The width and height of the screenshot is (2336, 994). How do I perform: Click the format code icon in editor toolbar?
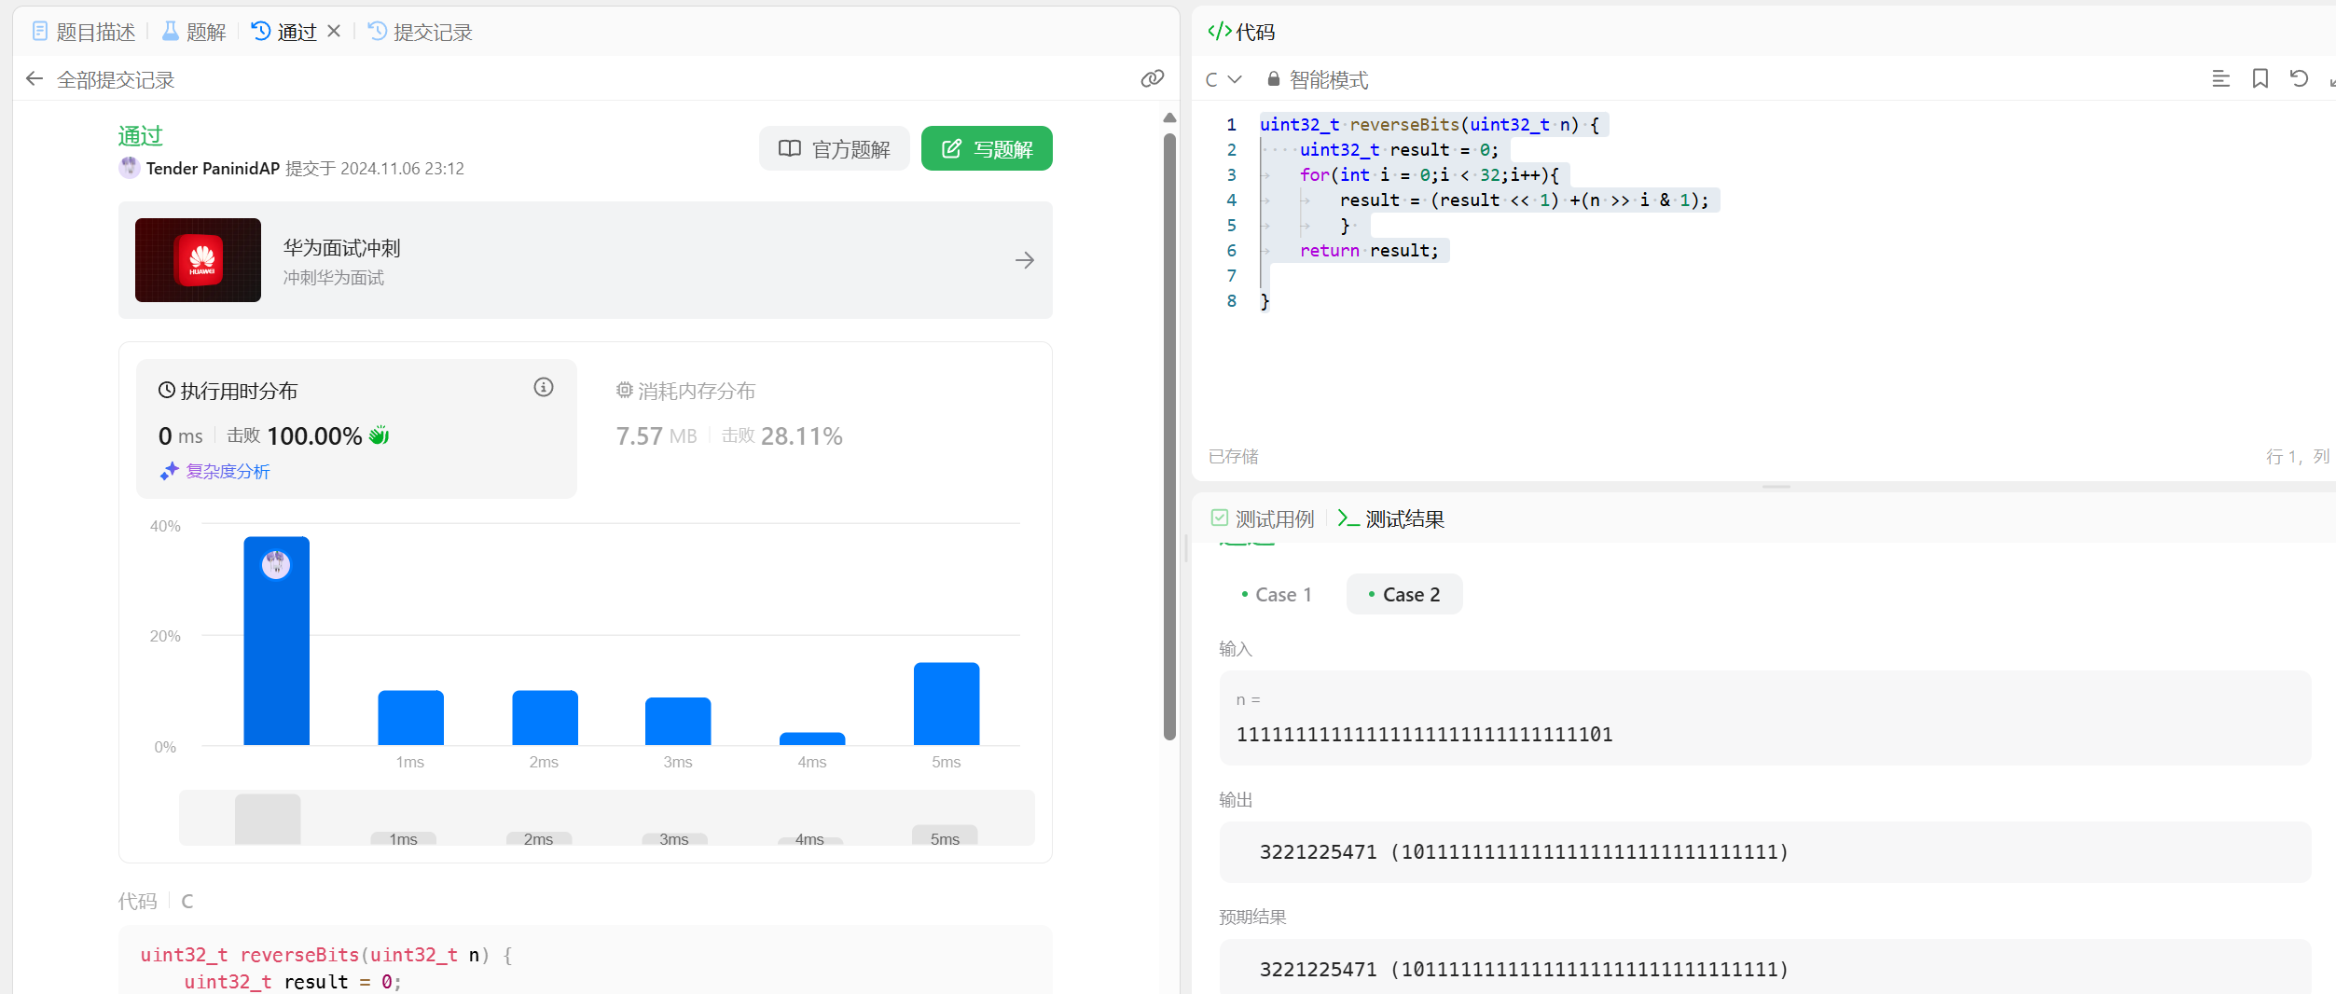[x=2220, y=79]
